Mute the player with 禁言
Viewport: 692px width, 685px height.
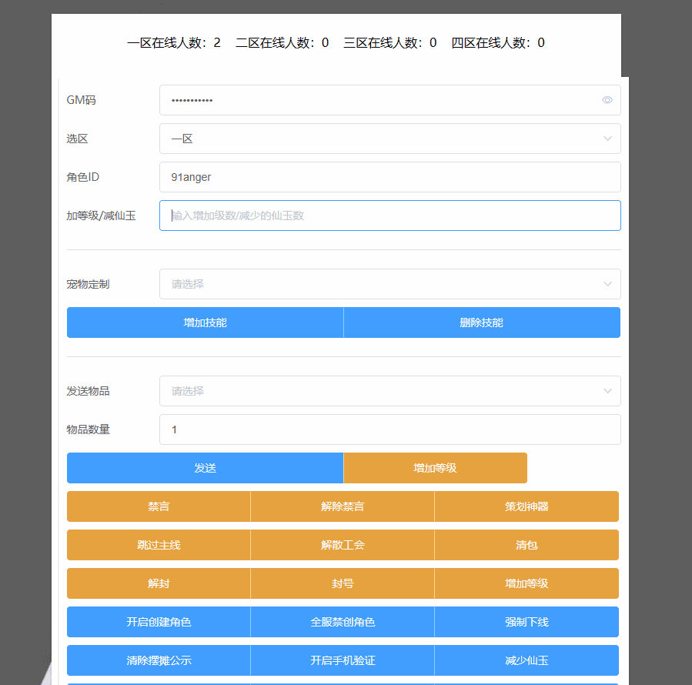pyautogui.click(x=159, y=506)
